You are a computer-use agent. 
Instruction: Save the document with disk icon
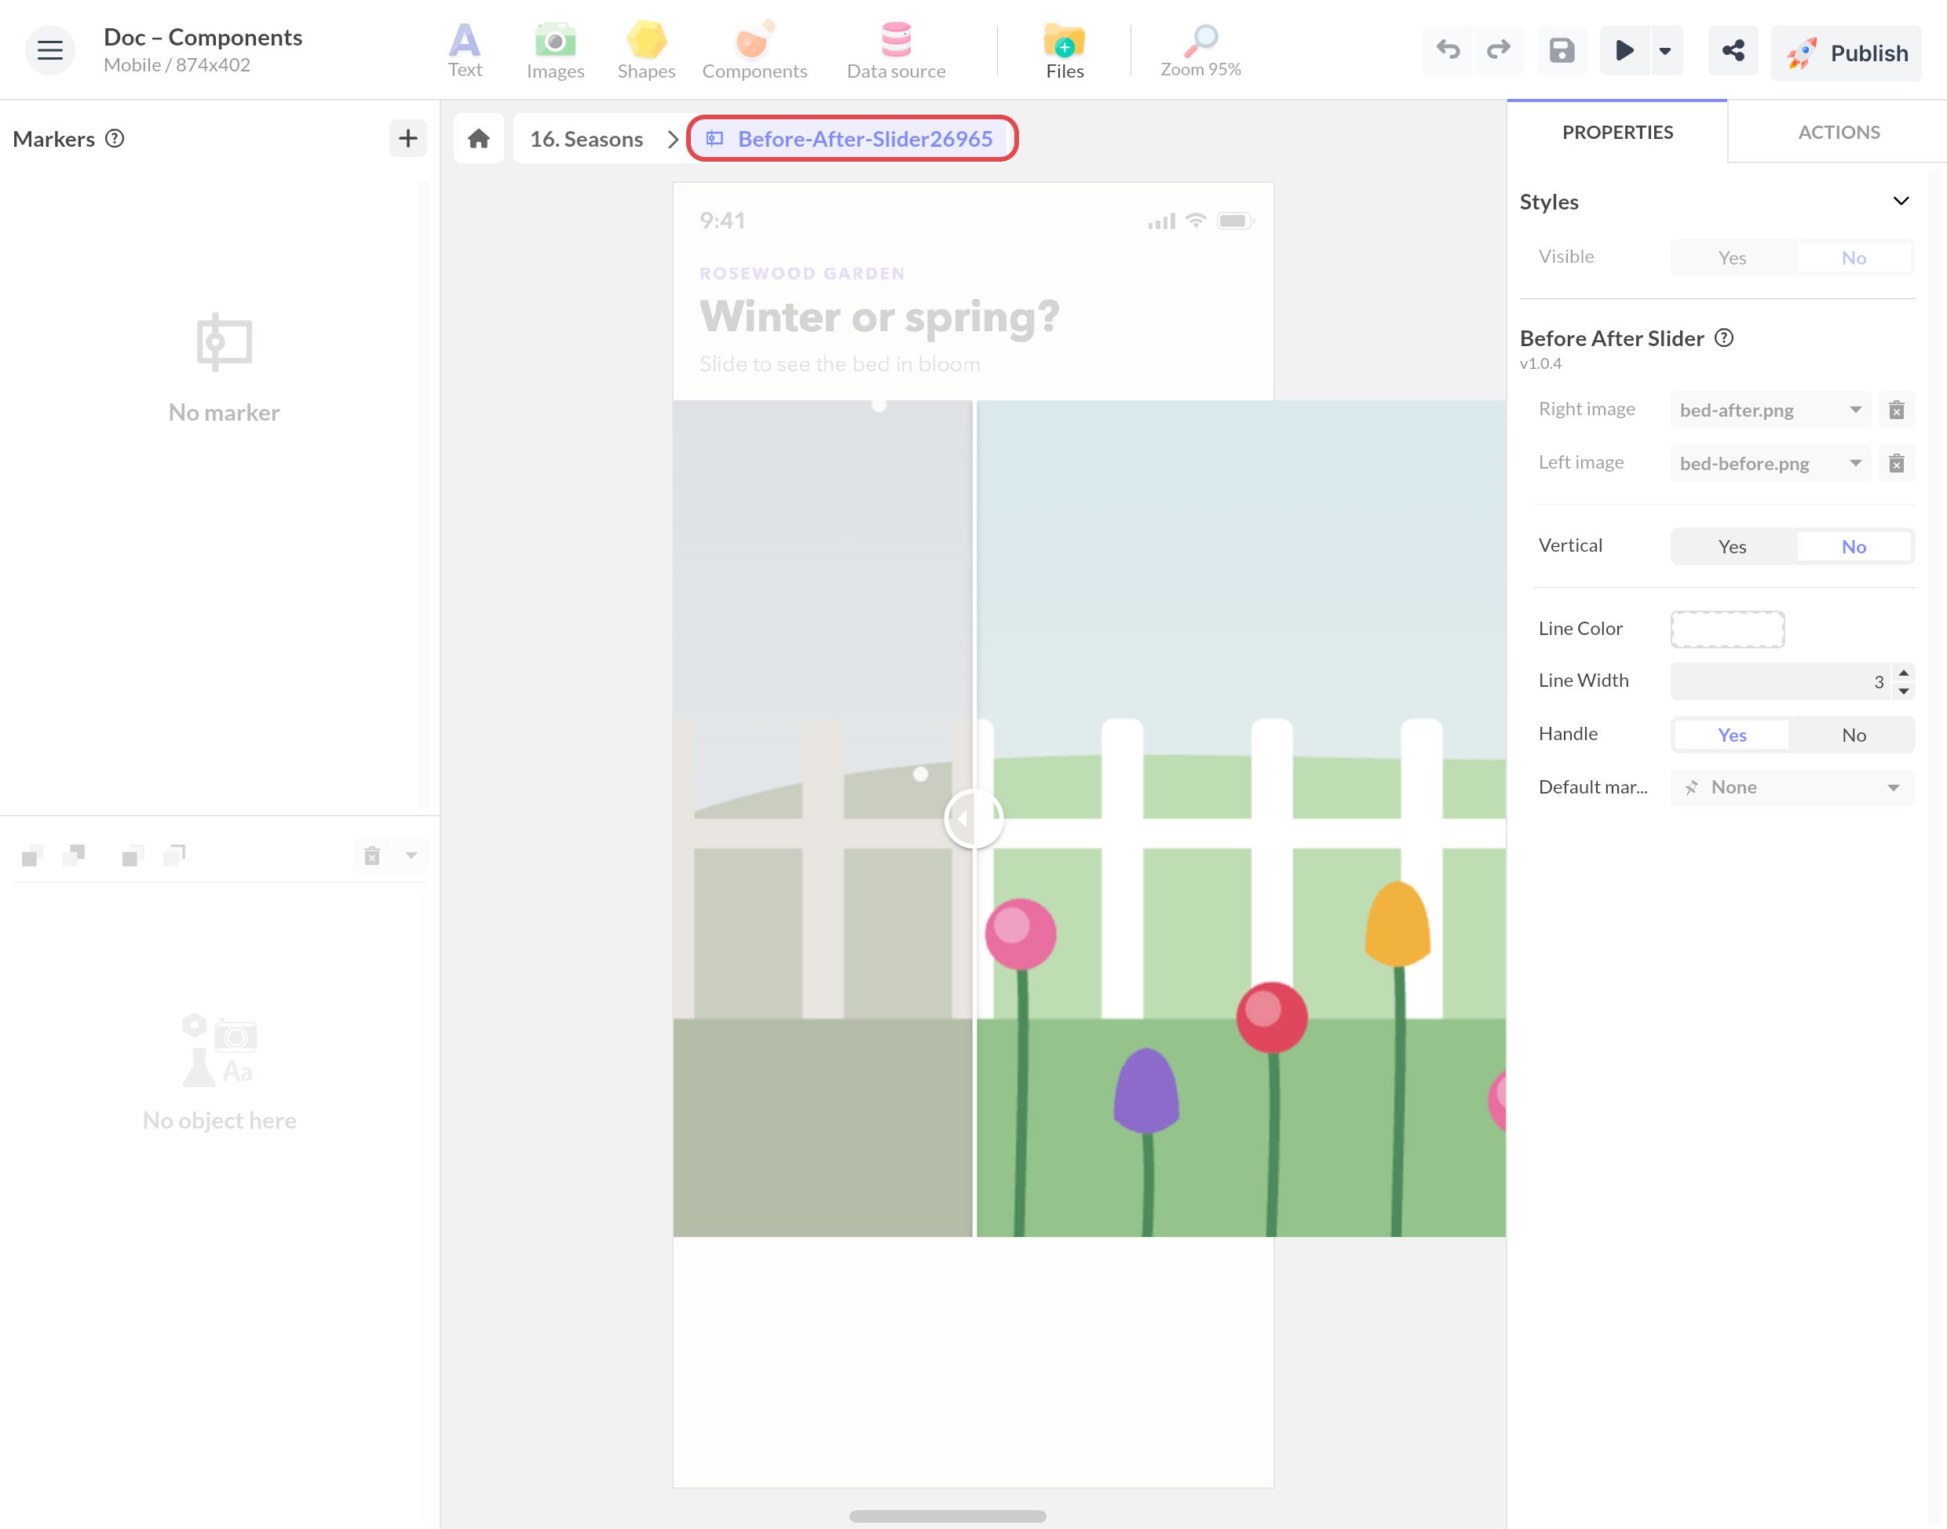tap(1562, 50)
